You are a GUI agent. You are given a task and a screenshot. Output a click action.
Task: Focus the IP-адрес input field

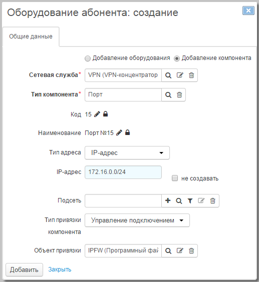tap(123, 172)
